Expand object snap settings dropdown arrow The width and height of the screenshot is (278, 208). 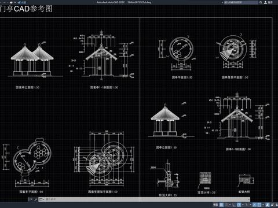pyautogui.click(x=263, y=205)
